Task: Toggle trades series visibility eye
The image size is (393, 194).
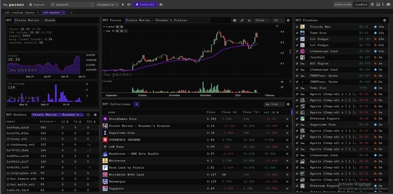Action: (117, 26)
